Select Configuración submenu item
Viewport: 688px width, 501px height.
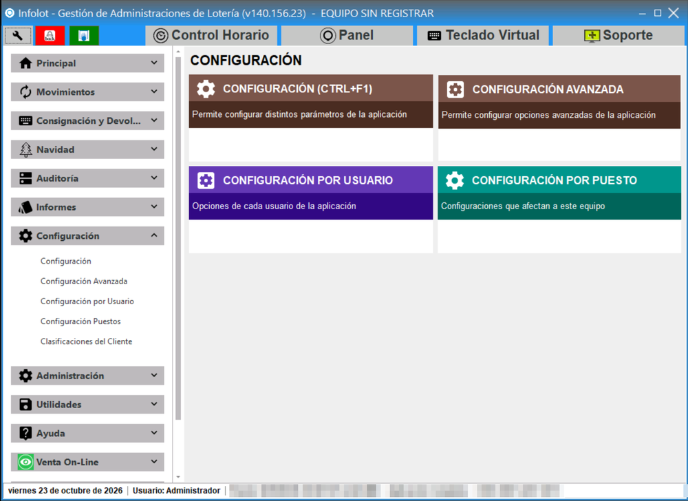66,261
